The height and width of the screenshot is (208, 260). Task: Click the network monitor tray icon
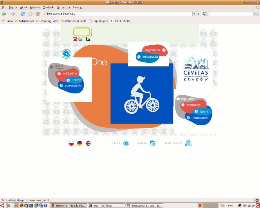click(240, 206)
